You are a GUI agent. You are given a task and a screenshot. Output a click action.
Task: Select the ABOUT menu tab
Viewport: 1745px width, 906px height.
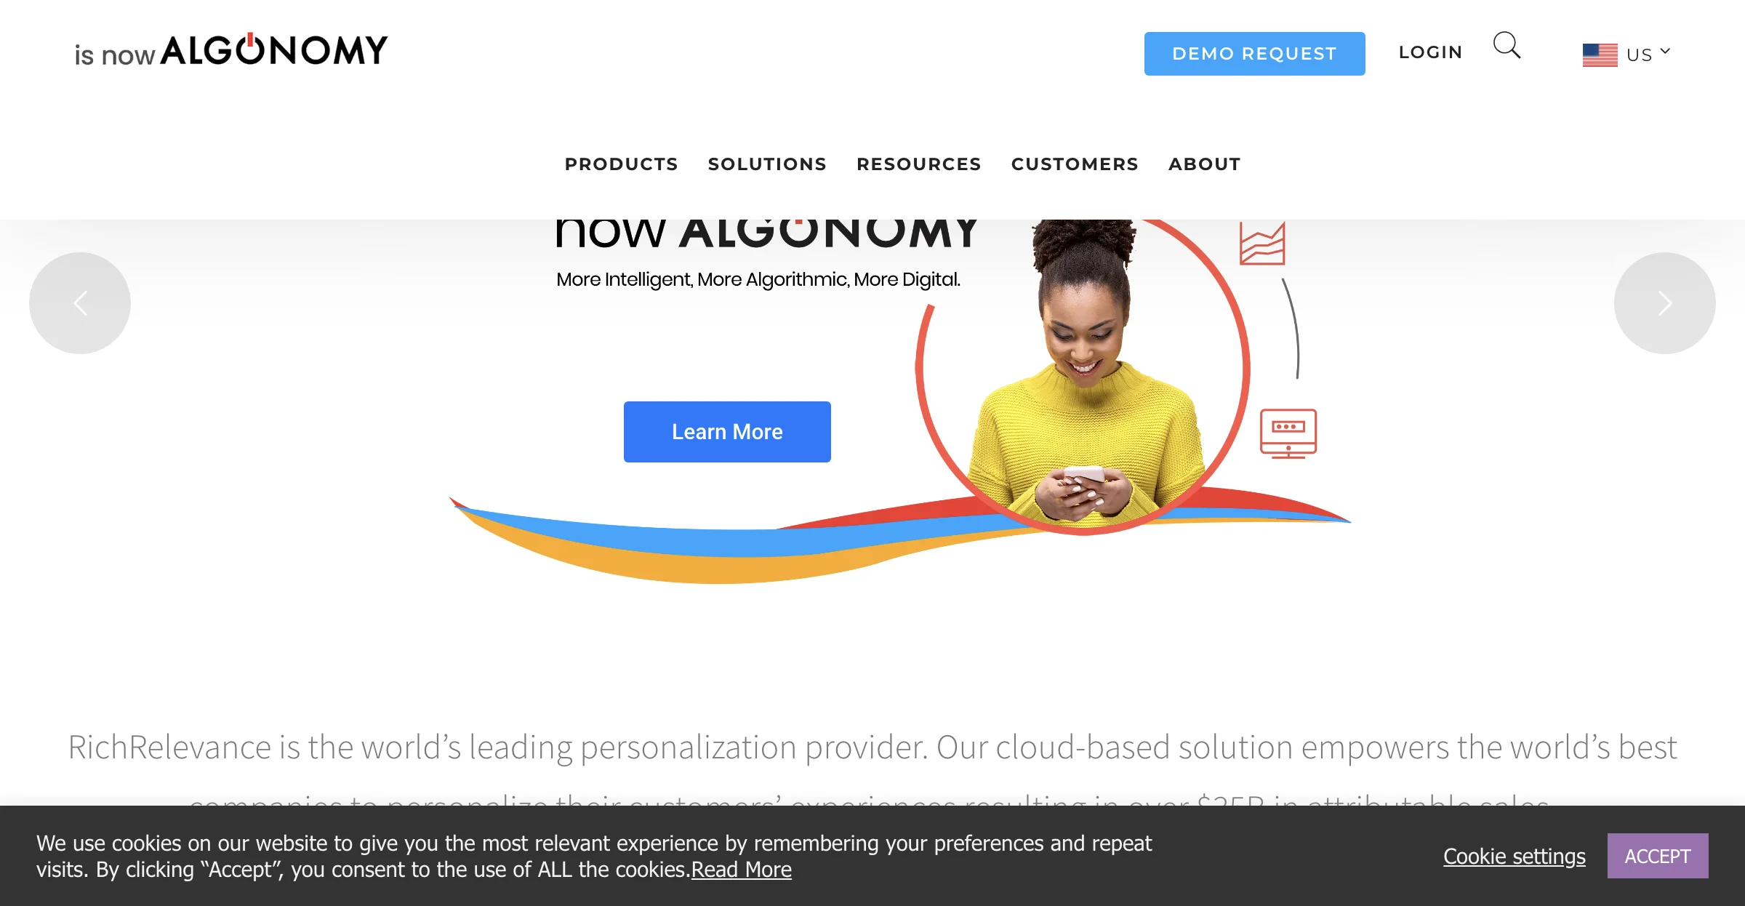(1205, 164)
